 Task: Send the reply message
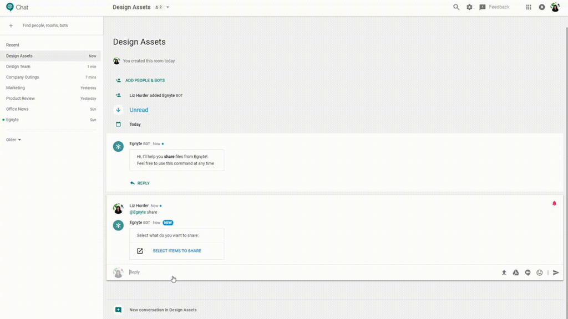(x=556, y=272)
